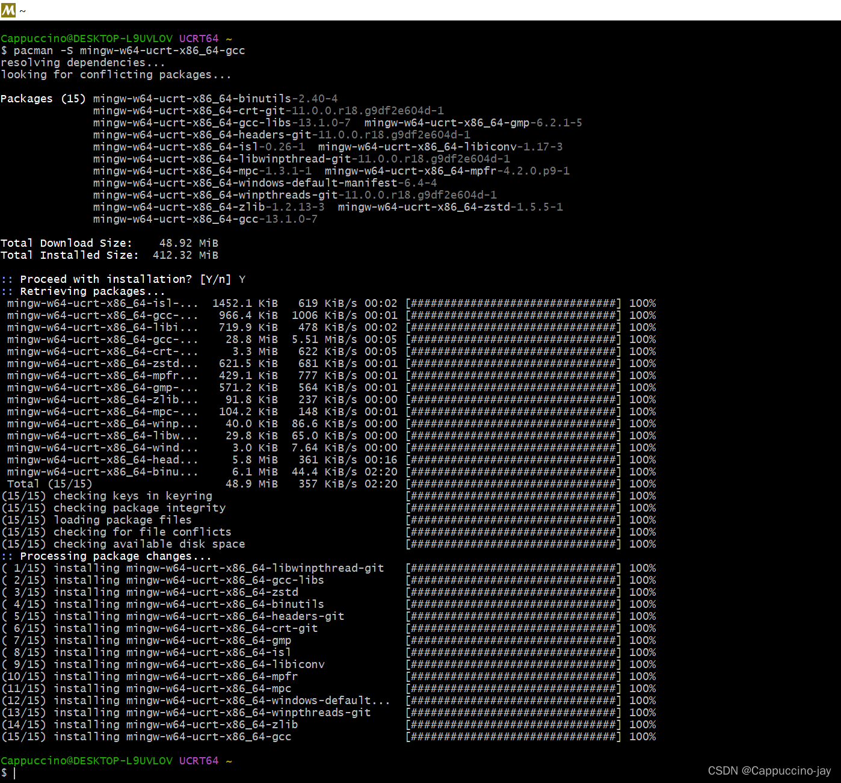This screenshot has width=841, height=783.
Task: Click the '(13/15) installing winpthreads-git' line
Action: 186,713
